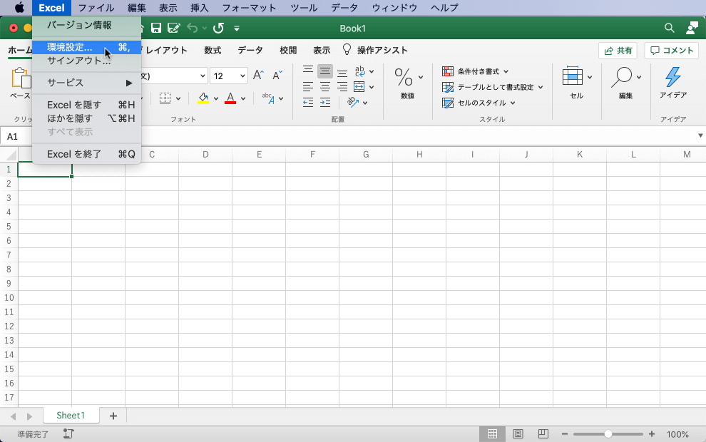
Task: Click Decrease Indent icon
Action: tap(308, 103)
